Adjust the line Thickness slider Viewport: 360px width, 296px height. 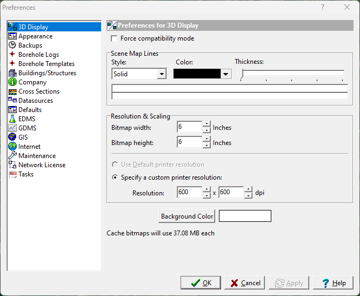pyautogui.click(x=243, y=74)
